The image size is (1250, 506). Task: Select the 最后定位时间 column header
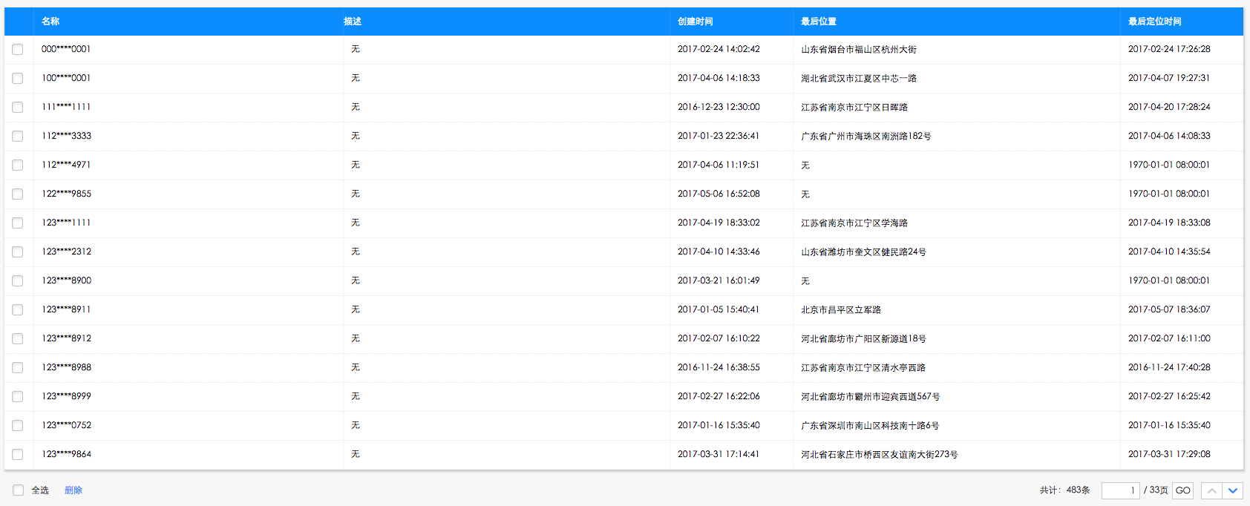[1154, 22]
